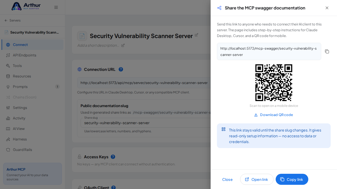Click the Close text button
This screenshot has height=189, width=337.
[227, 179]
